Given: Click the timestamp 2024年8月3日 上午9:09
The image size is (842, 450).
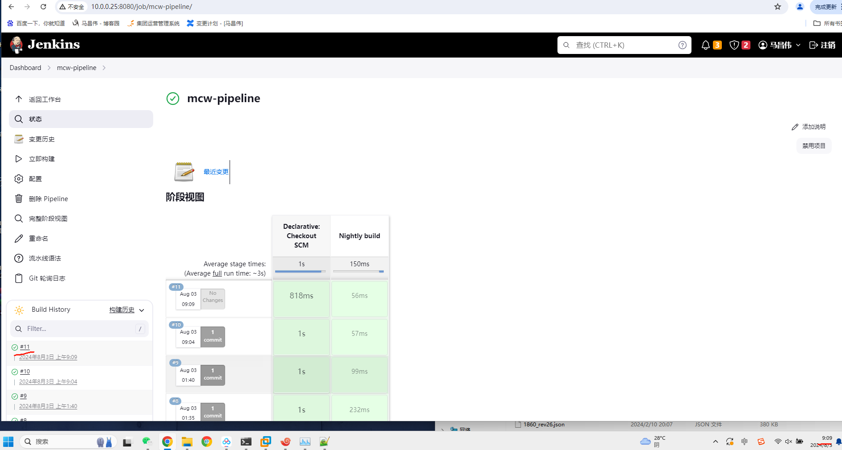Looking at the screenshot, I should 48,357.
